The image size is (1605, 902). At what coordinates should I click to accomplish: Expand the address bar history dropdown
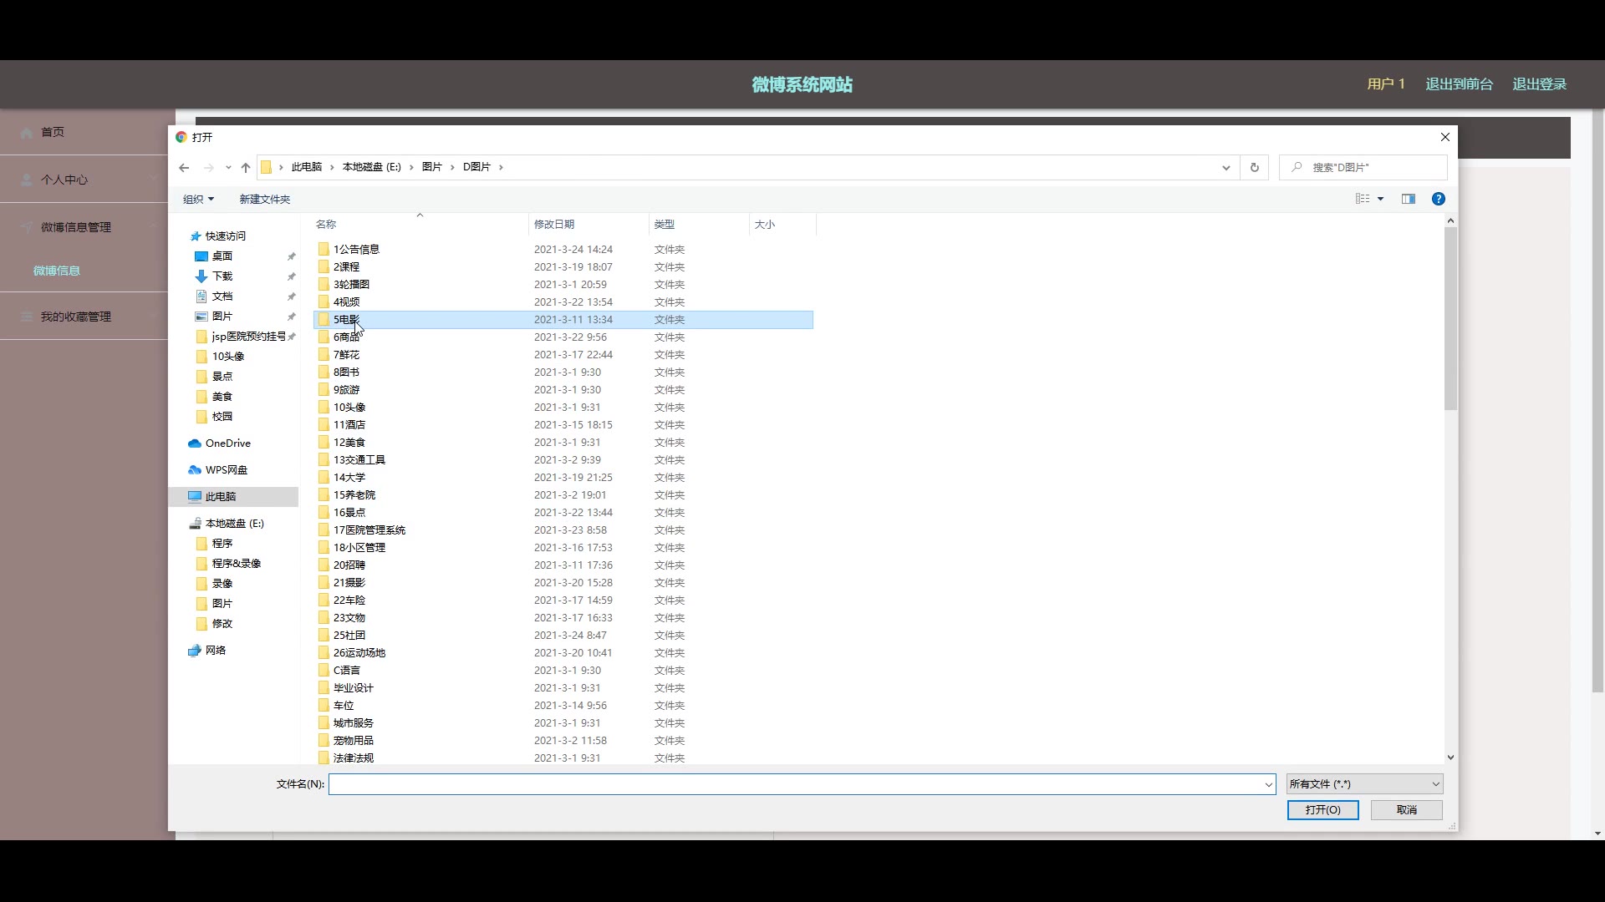pos(1225,167)
